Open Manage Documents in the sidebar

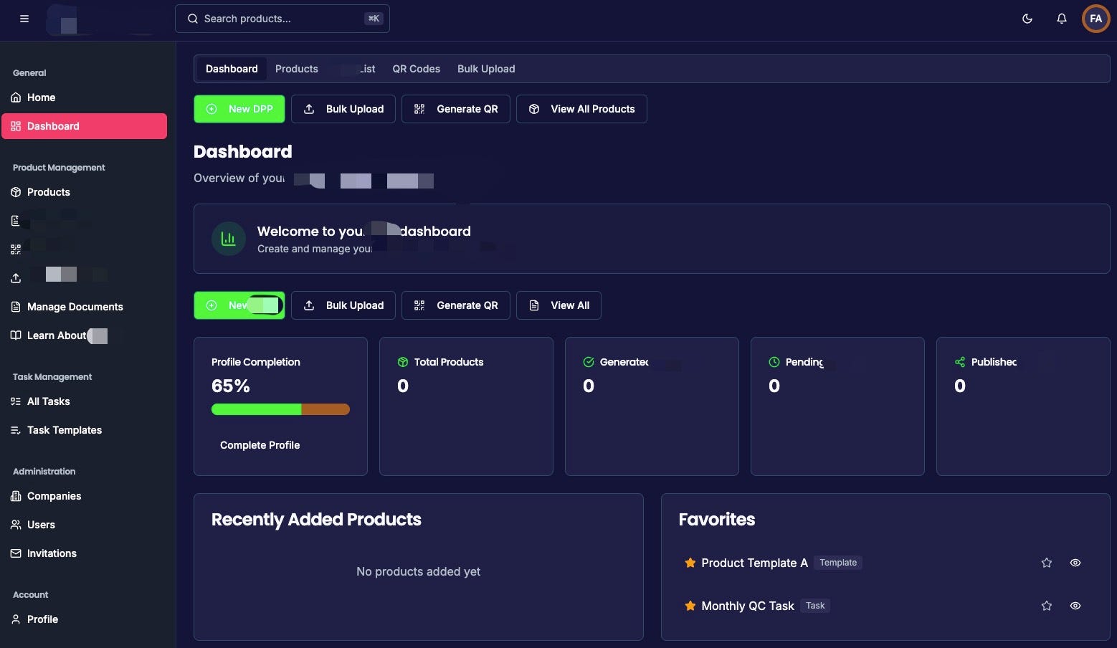point(84,307)
